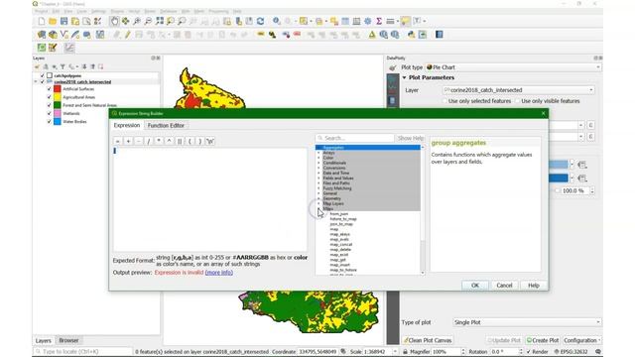This screenshot has height=357, width=635.
Task: Open the Plot type dropdown showing Pie Chart
Action: (513, 67)
